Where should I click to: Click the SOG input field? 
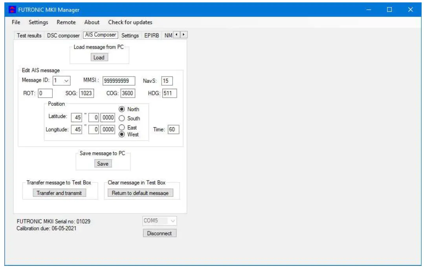(x=86, y=93)
